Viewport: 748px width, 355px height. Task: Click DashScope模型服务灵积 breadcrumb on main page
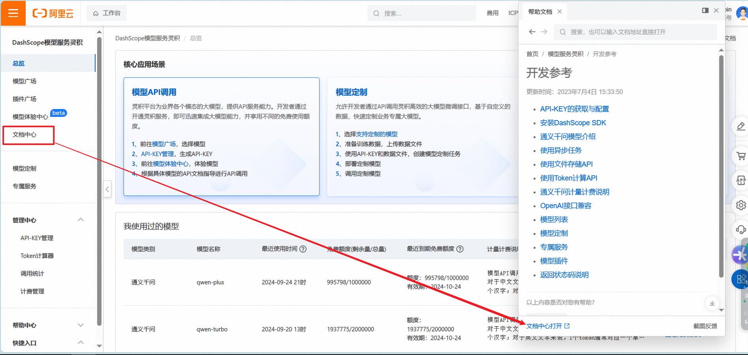pos(147,38)
